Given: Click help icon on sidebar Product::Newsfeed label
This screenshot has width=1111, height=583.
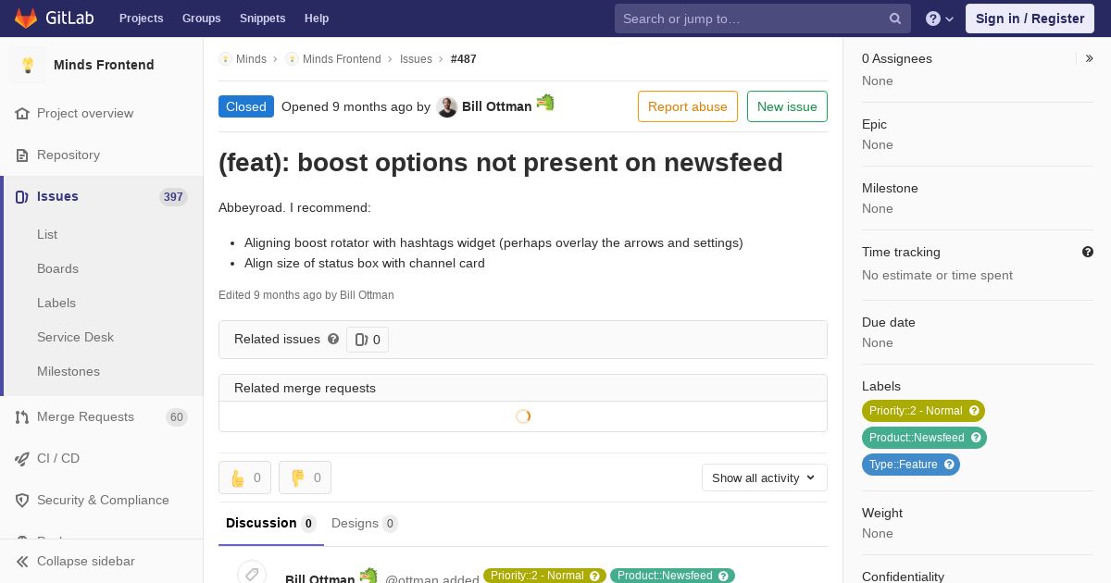Looking at the screenshot, I should [976, 438].
